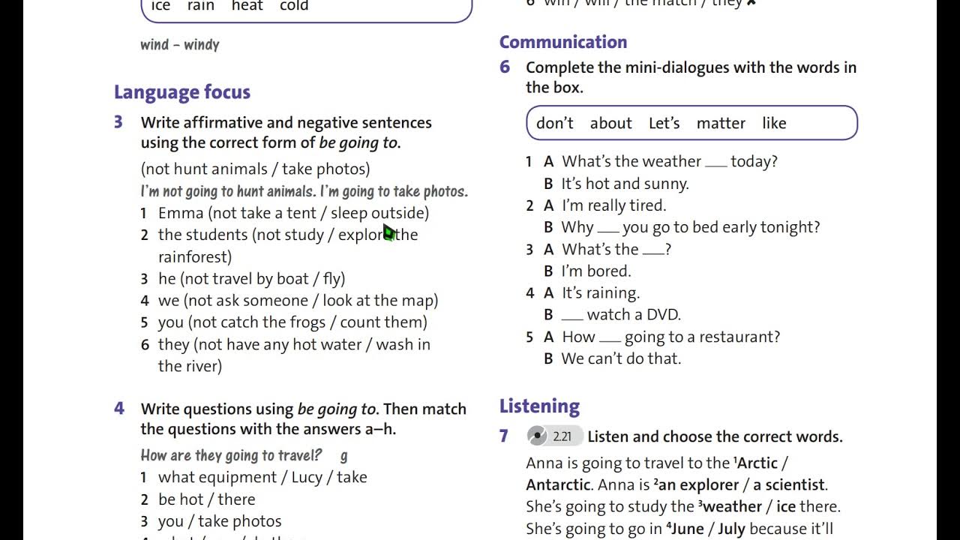
Task: Click "they (not have any hot water / wash in"
Action: click(294, 344)
